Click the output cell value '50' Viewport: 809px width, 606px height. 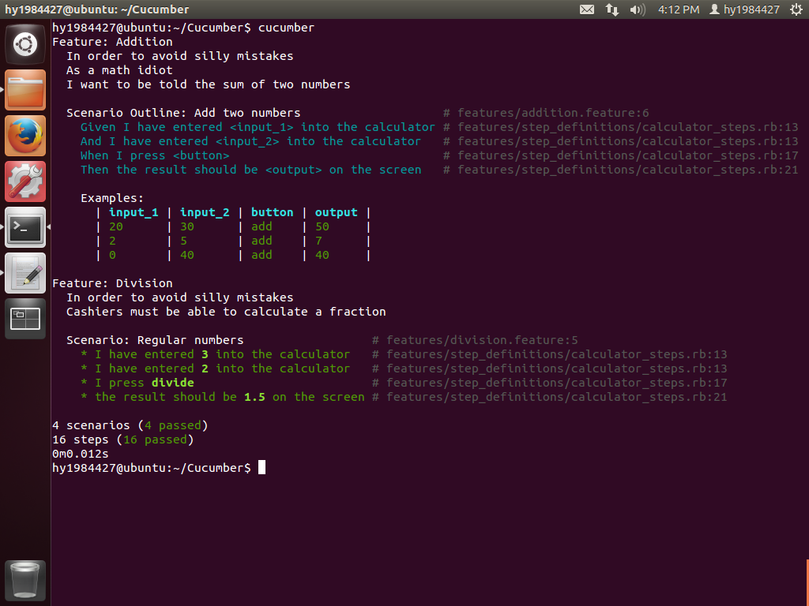322,226
